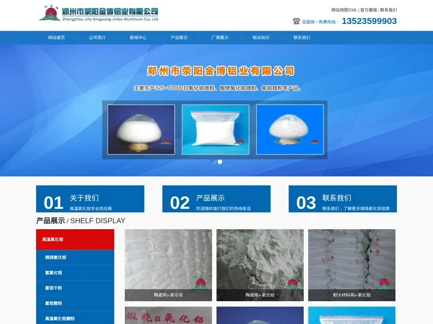Open the XML sitemap link
The height and width of the screenshot is (324, 433).
point(352,10)
